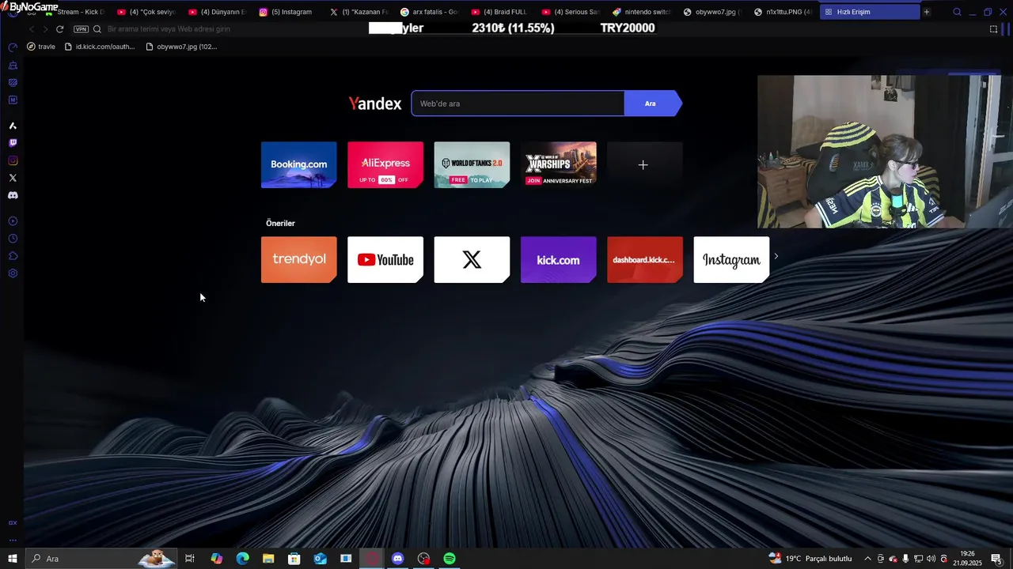Click the snapshot icon right of the address bar
This screenshot has width=1013, height=569.
pyautogui.click(x=994, y=29)
